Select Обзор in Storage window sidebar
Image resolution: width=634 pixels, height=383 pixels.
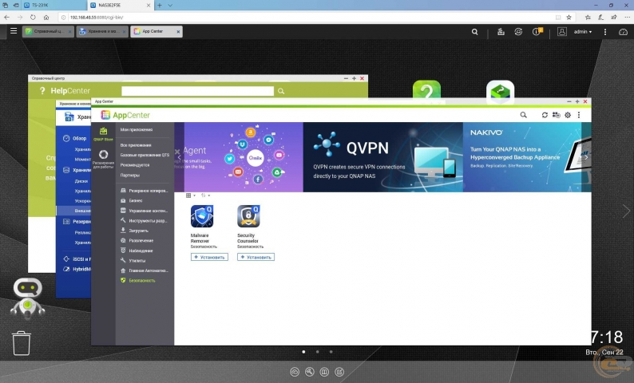(75, 138)
